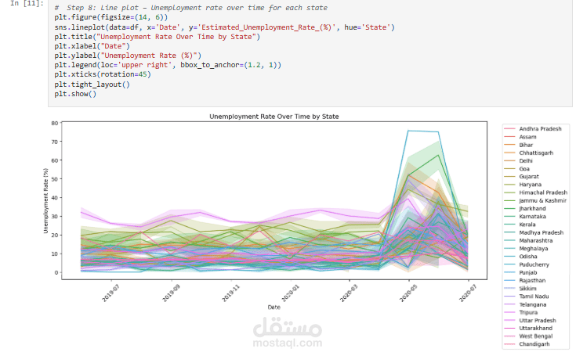Select Chhattisgarh in the chart legend
The width and height of the screenshot is (576, 356).
[x=536, y=153]
